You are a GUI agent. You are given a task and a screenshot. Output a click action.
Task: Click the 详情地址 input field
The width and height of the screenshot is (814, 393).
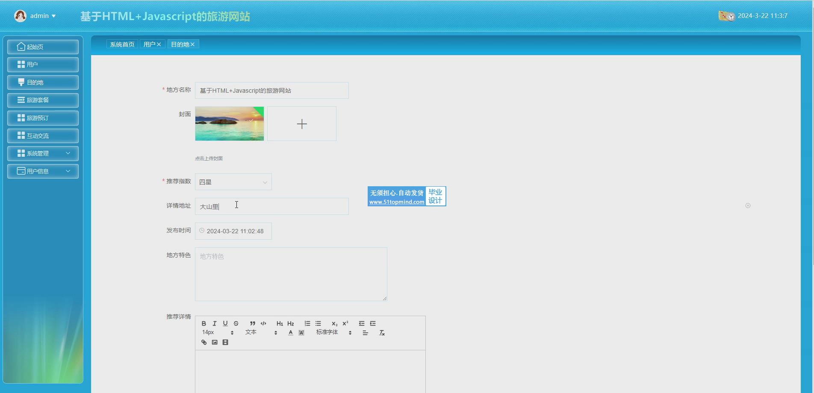tap(272, 206)
